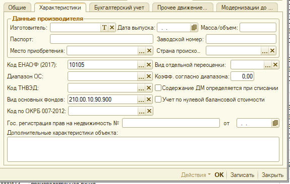Click the Вид отдельной переоценки input field
Viewport: 290px width, 184px height.
point(248,65)
